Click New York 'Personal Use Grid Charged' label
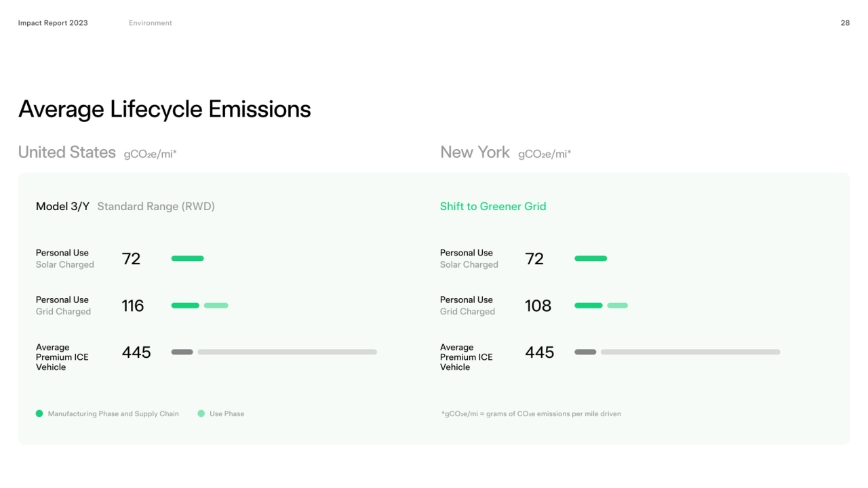 [467, 306]
